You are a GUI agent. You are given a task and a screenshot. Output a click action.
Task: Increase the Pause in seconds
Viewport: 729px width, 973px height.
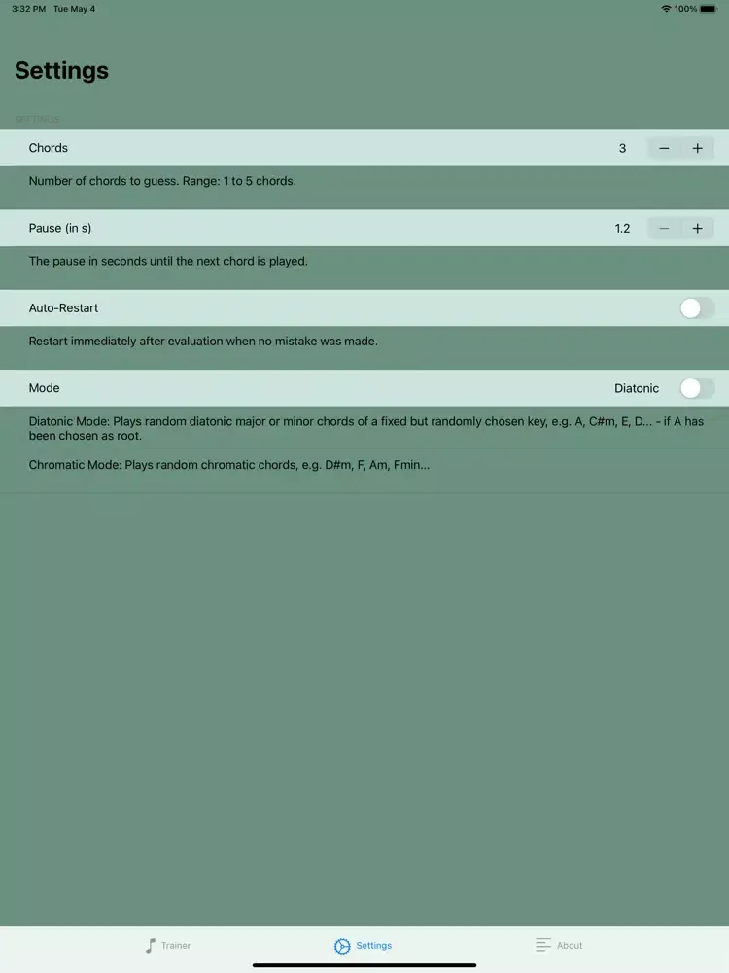click(697, 229)
